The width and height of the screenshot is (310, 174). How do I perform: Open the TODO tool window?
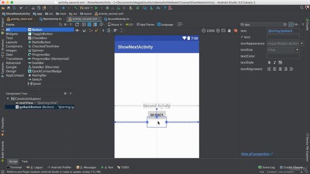pos(123,167)
